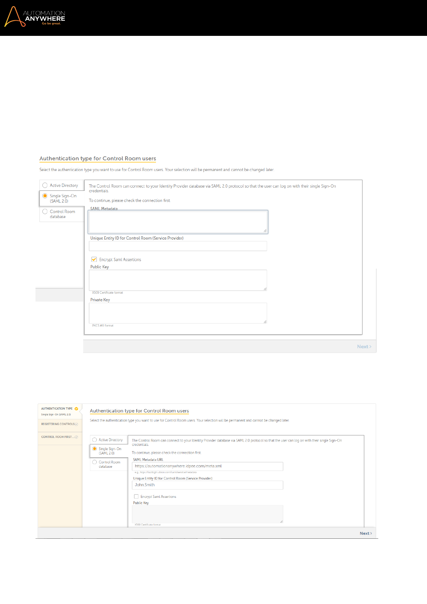This screenshot has height=604, width=427.
Task: Click upper 'Authentication type for Control Room users' heading
Action: tap(98, 159)
